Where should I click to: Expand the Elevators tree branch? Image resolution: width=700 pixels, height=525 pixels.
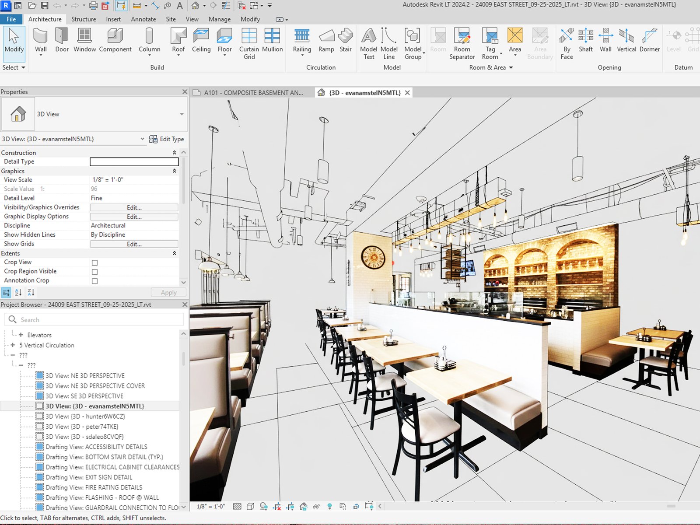(21, 335)
